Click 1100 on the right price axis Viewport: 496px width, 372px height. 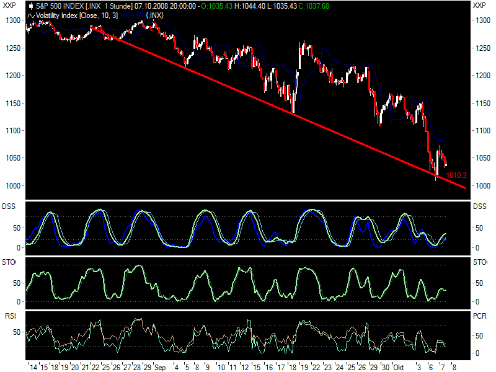click(483, 131)
